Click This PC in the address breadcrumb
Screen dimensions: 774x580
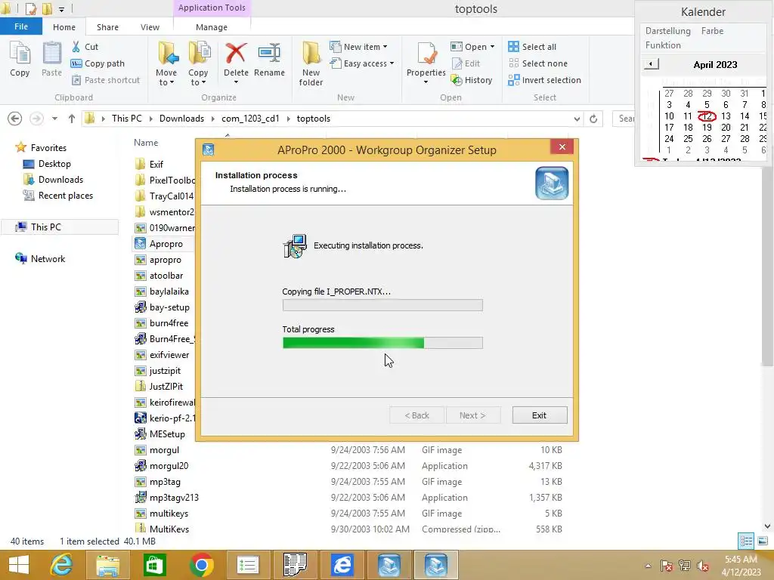coord(126,119)
